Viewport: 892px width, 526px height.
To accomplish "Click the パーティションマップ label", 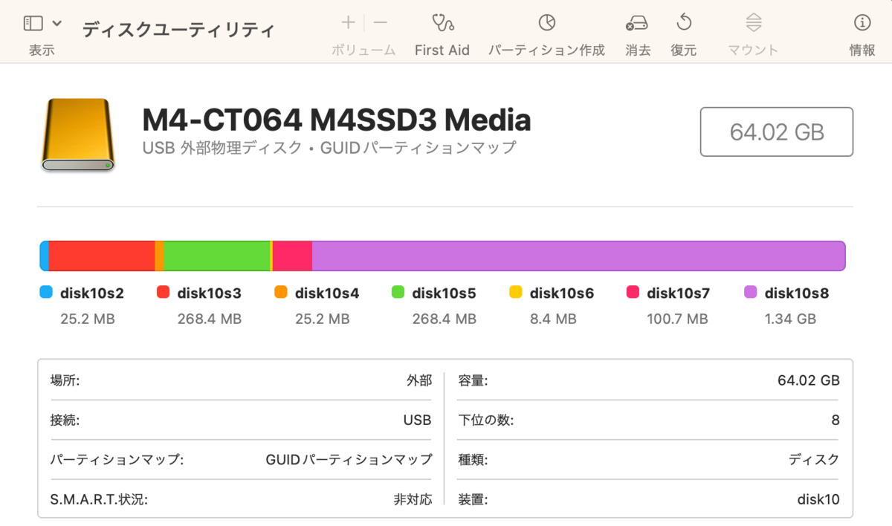I will (x=117, y=459).
